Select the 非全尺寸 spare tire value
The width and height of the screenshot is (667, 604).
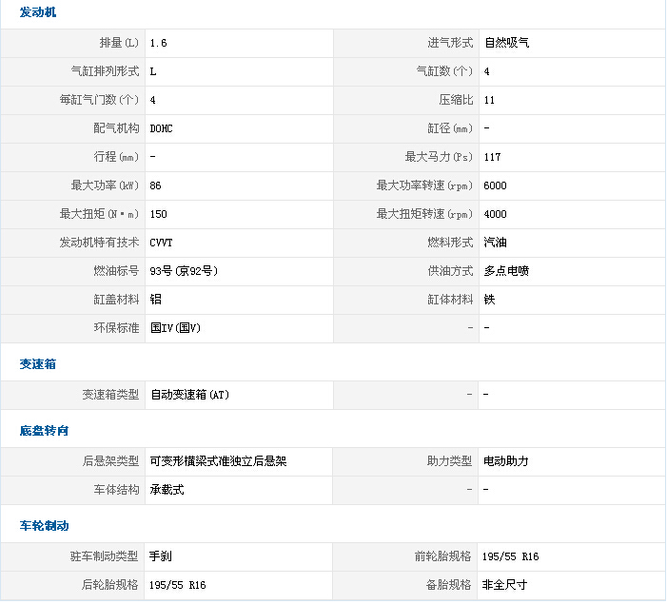coord(505,585)
